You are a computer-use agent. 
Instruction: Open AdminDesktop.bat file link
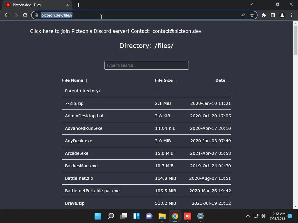click(x=84, y=116)
